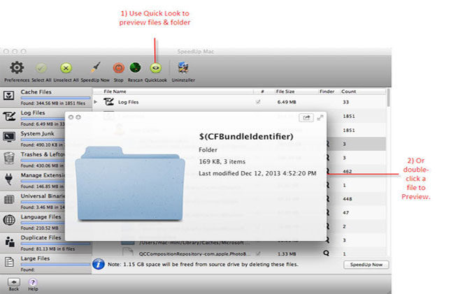Select Trashes & Leftovers sidebar category
This screenshot has width=451, height=294.
point(32,160)
